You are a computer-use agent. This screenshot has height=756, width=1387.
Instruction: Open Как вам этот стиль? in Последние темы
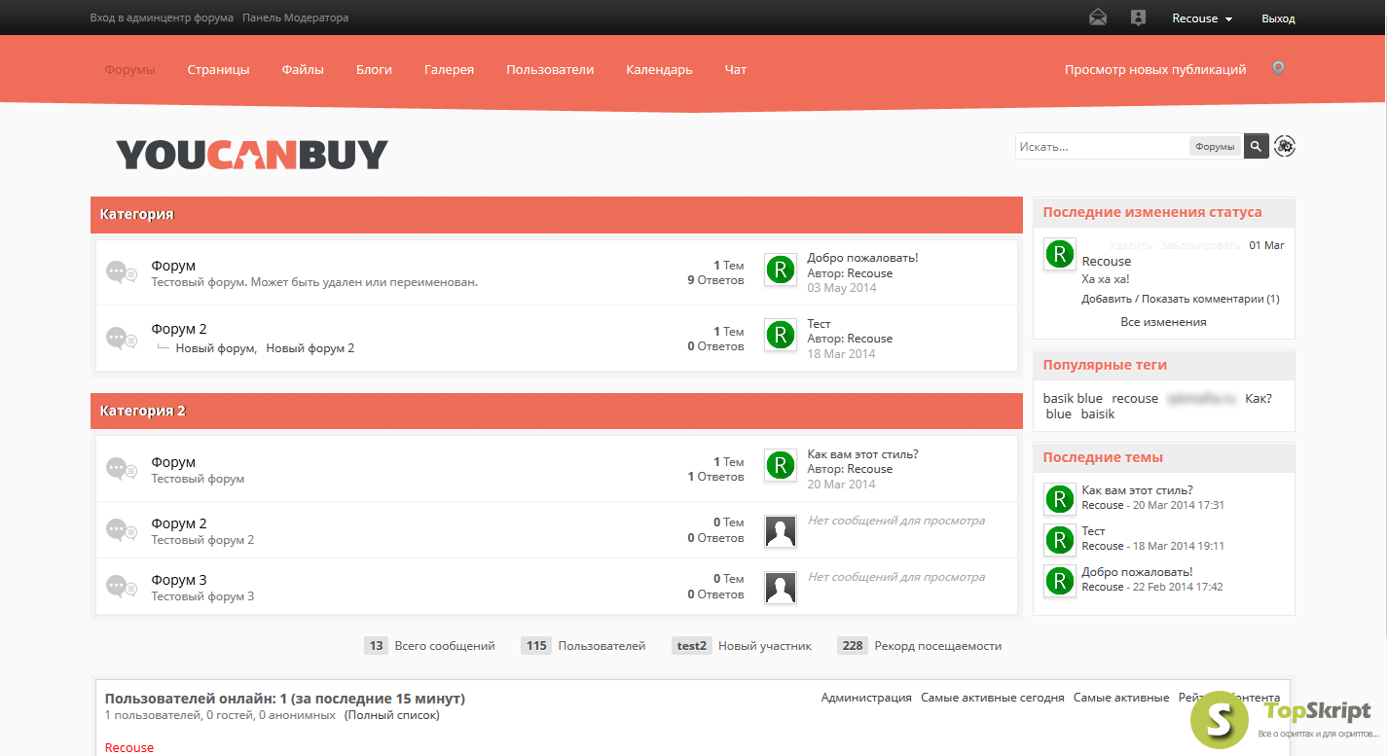(1137, 490)
